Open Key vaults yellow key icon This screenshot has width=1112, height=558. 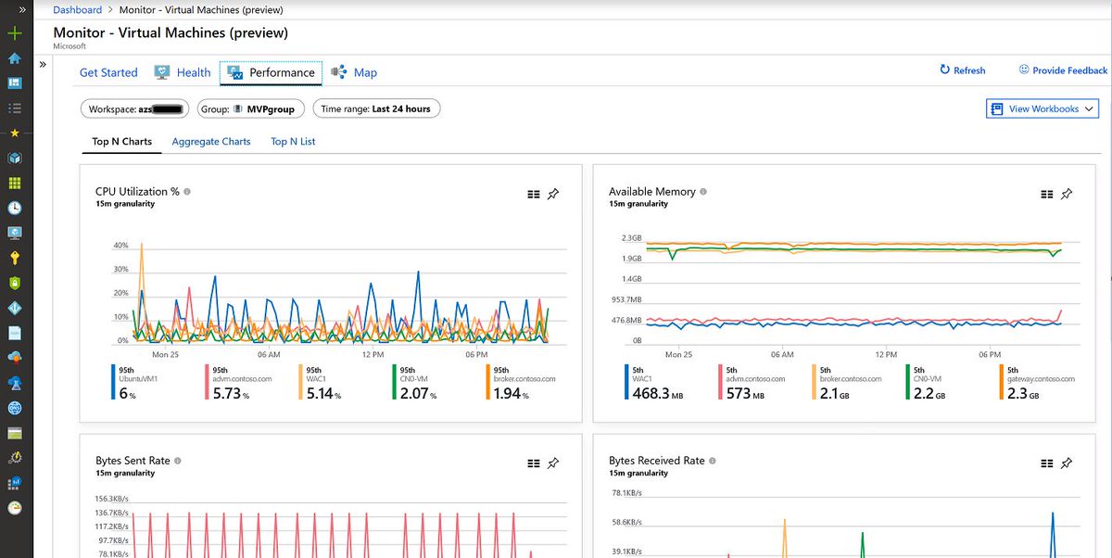point(15,258)
